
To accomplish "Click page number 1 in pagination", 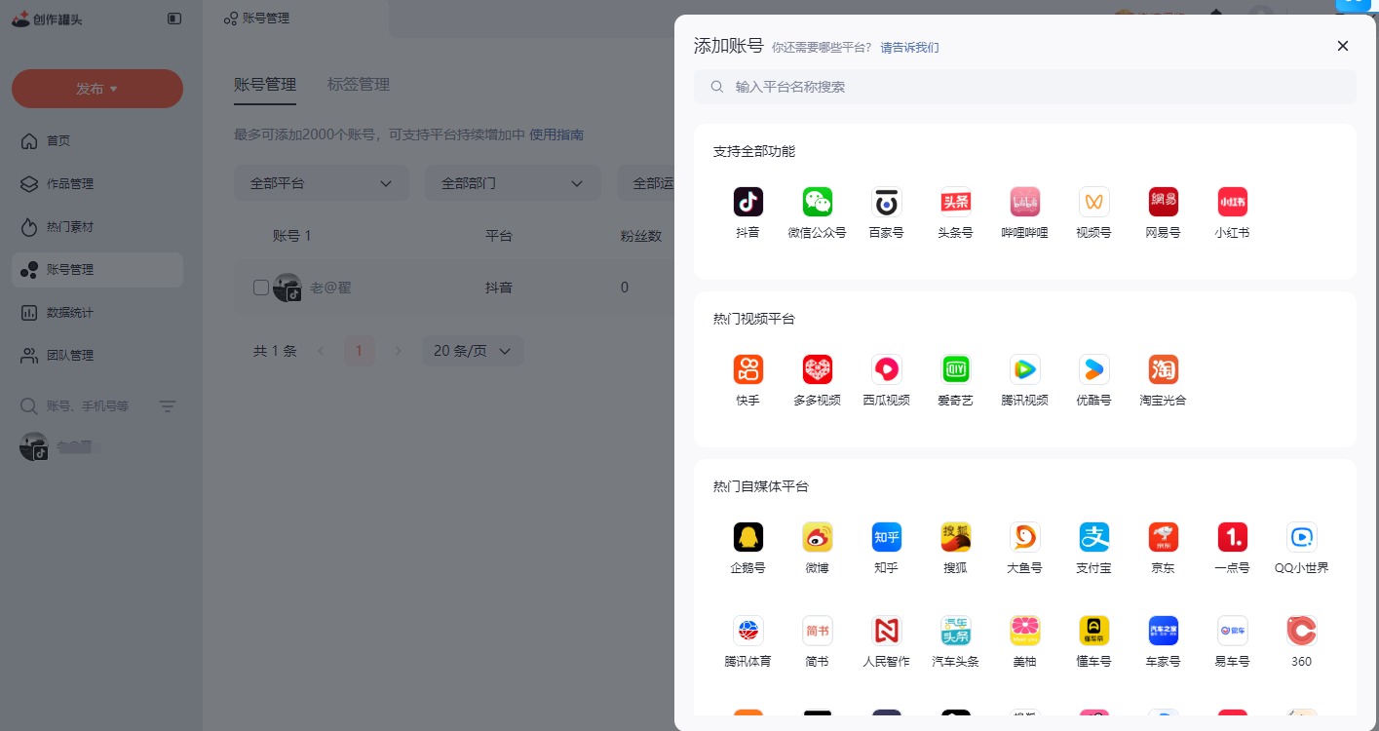I will point(359,351).
